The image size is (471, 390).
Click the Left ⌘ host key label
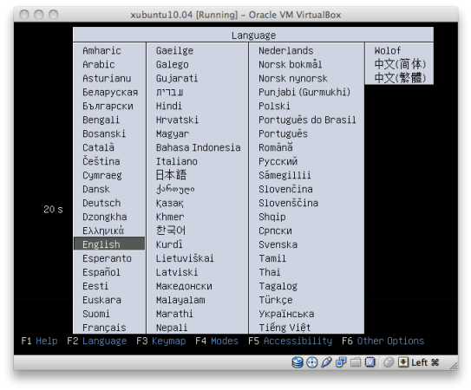(425, 362)
